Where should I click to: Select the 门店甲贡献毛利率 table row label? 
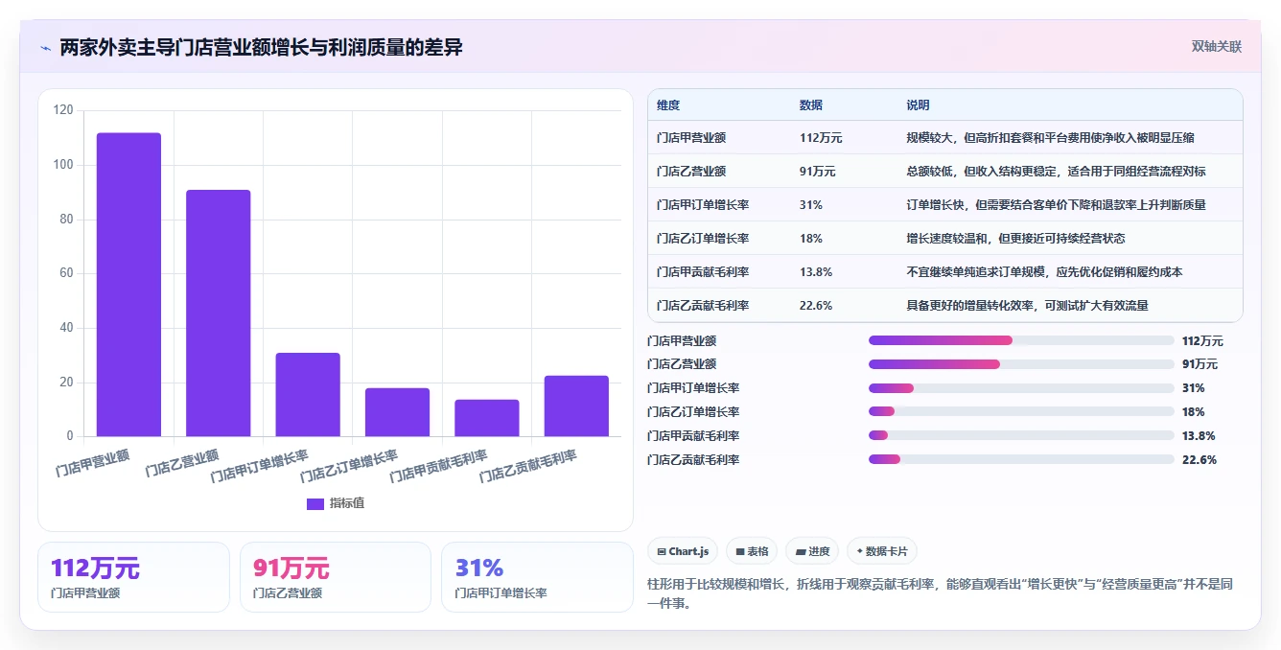703,272
